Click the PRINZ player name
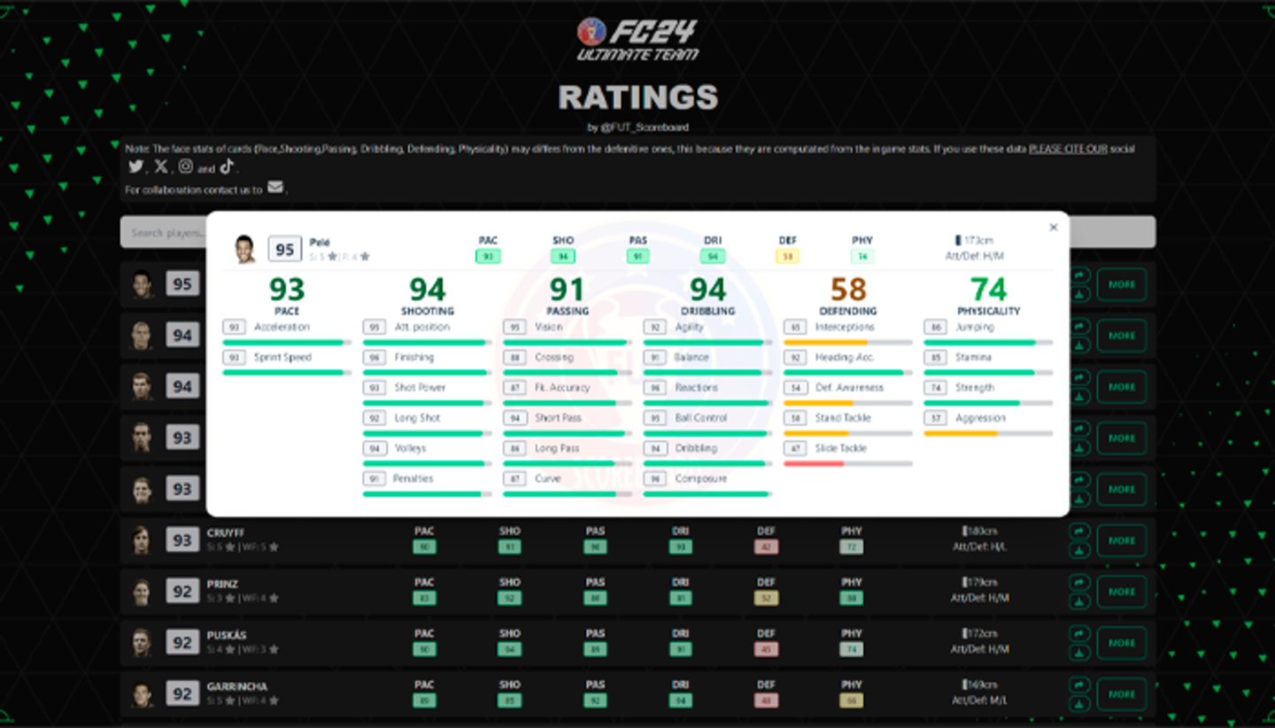1275x728 pixels. [222, 585]
